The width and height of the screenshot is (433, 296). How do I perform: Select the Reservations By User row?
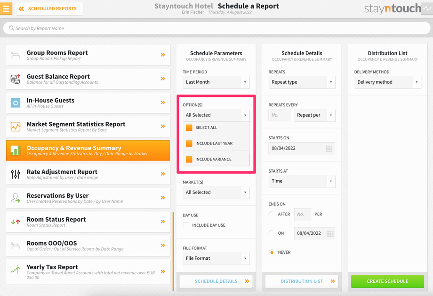[88, 198]
